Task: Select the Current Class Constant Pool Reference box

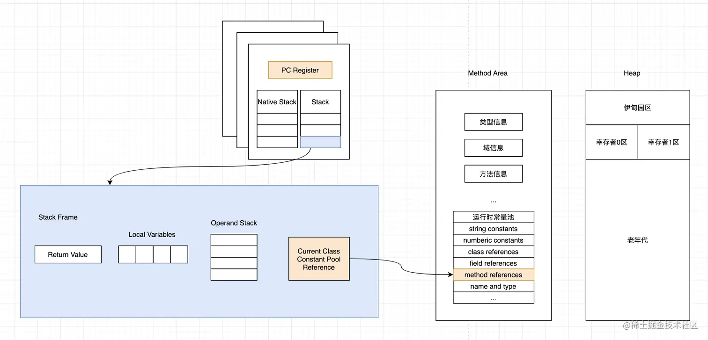Action: [319, 259]
